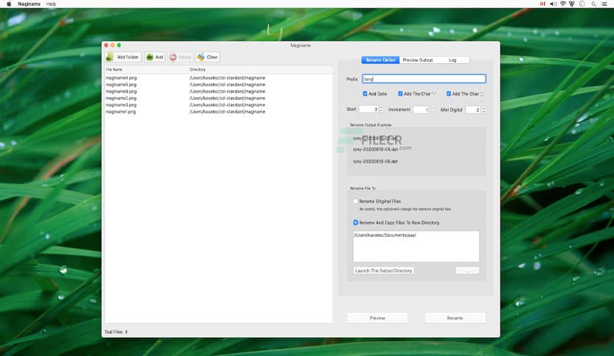This screenshot has height=356, width=614.
Task: Uncheck the Add Date checkbox
Action: tap(365, 93)
